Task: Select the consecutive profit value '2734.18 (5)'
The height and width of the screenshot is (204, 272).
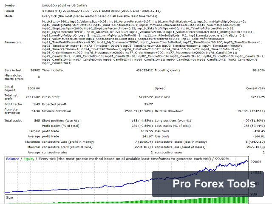Action: coord(144,147)
